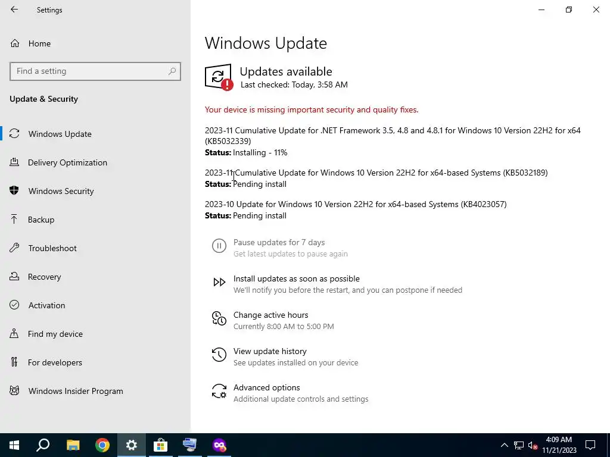Launch Google Chrome from taskbar
The height and width of the screenshot is (457, 610).
pyautogui.click(x=102, y=445)
